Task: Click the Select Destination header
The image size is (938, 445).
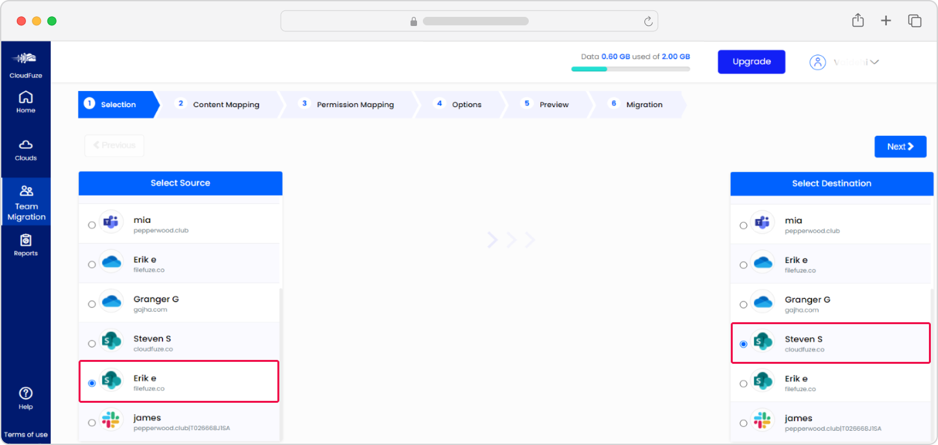Action: [x=831, y=184]
